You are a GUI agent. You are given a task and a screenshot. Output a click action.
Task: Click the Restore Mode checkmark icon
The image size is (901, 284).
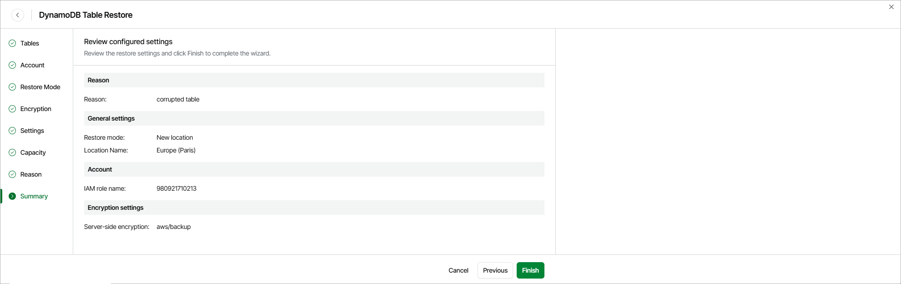12,87
